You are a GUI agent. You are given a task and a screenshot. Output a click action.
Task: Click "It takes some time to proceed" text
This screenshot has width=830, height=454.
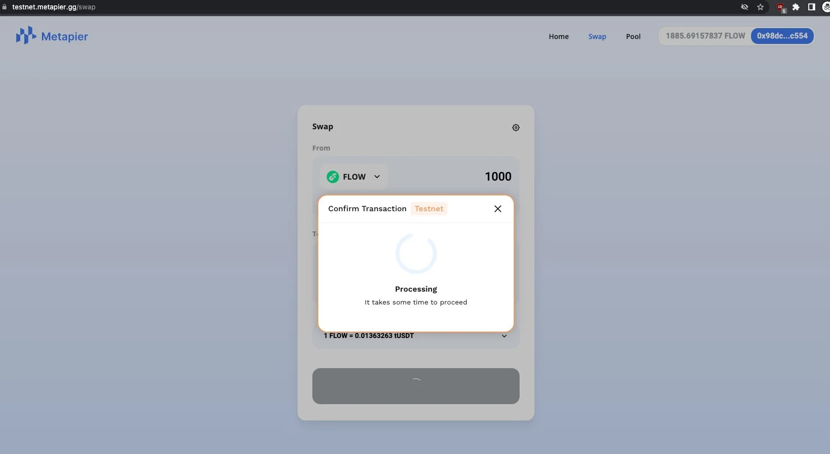click(x=415, y=302)
